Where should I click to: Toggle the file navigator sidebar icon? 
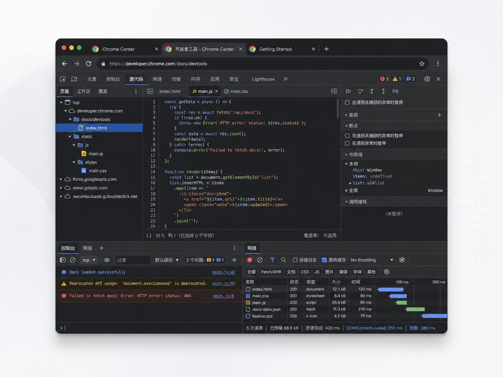coord(150,91)
